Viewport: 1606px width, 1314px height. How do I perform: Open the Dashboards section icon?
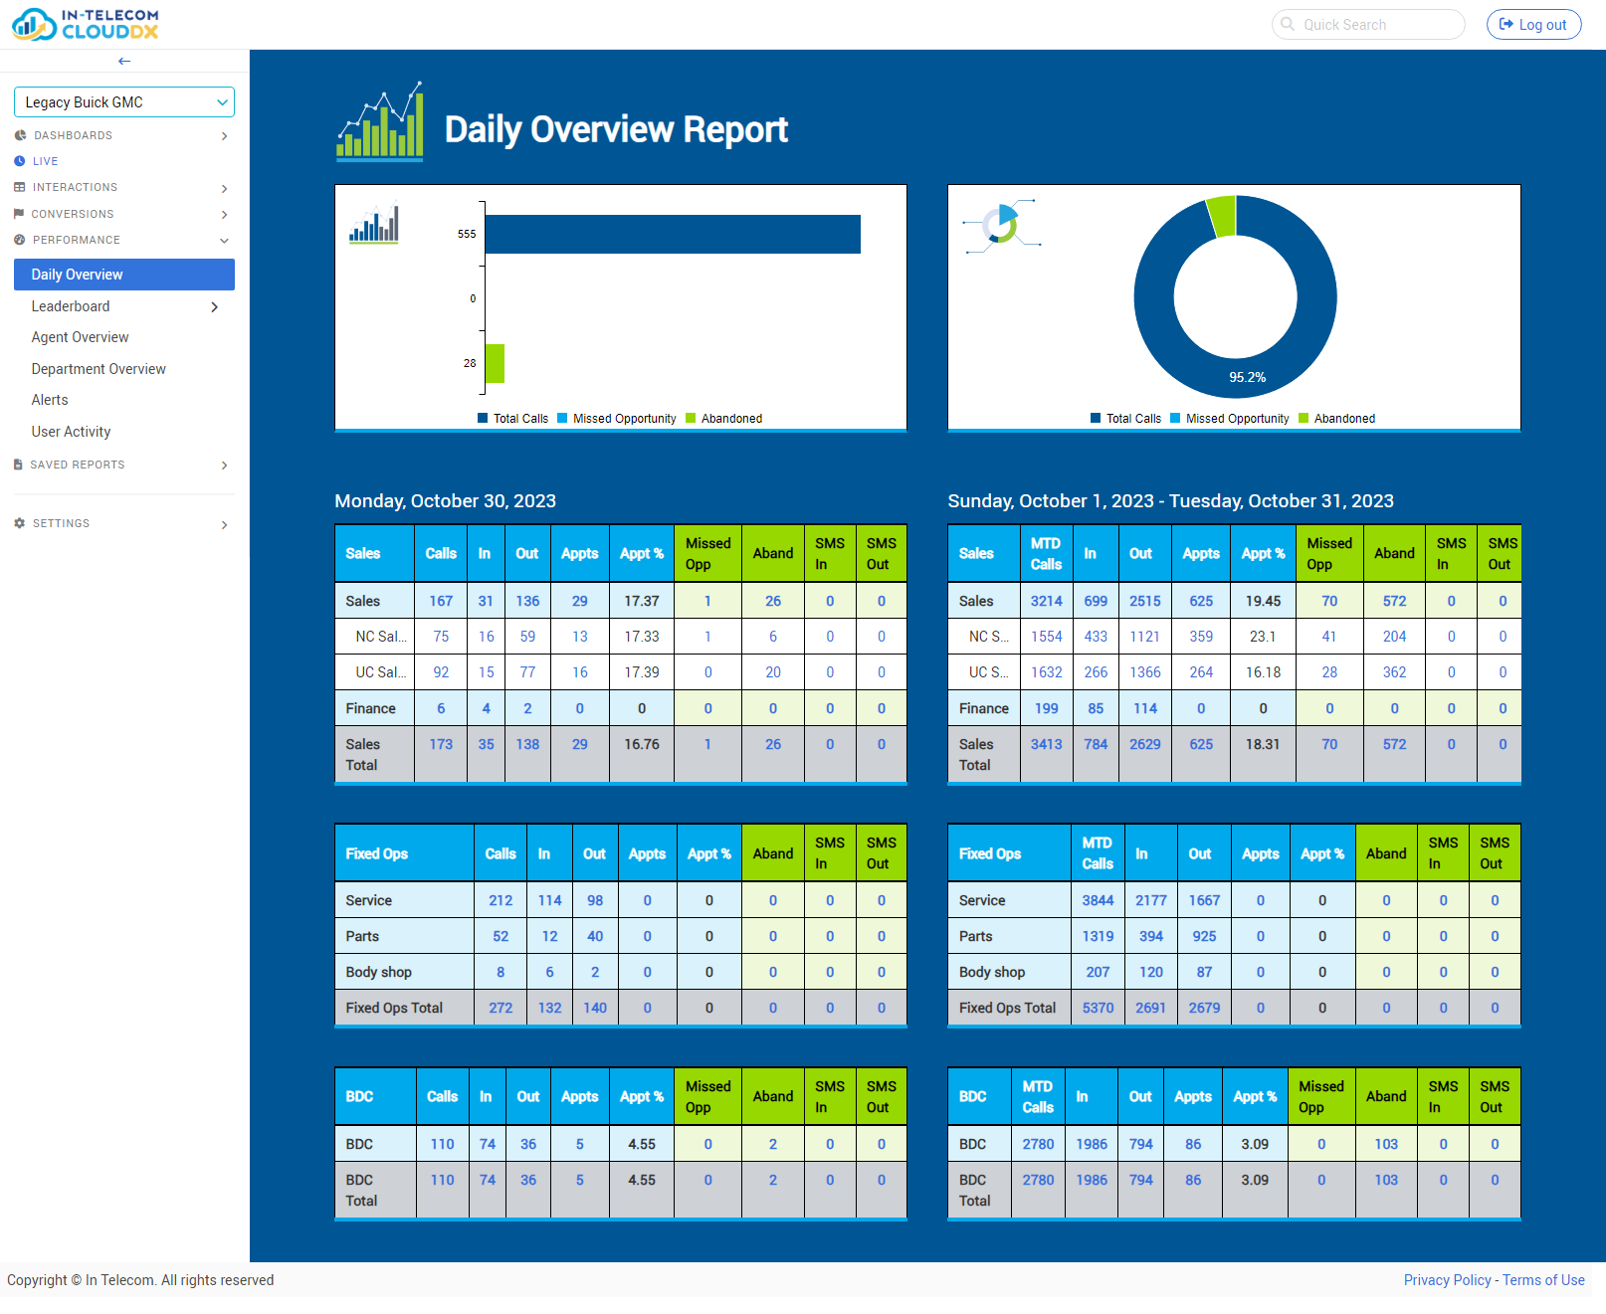point(21,135)
